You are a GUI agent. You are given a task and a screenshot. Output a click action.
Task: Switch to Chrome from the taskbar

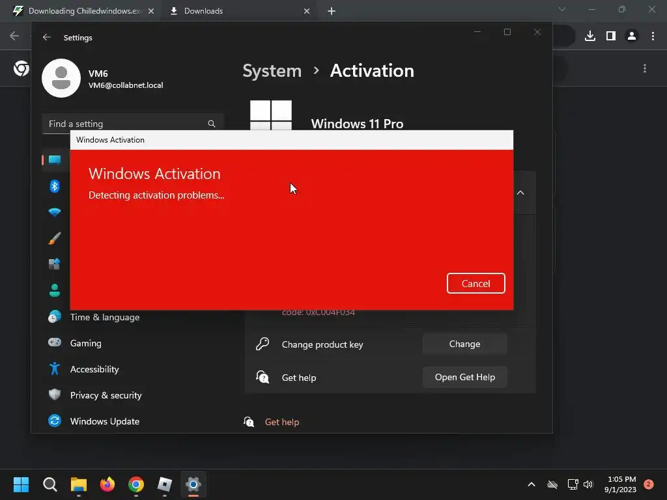(x=136, y=484)
